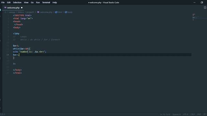Click the welcome.php breadcrumb segment

(46, 12)
